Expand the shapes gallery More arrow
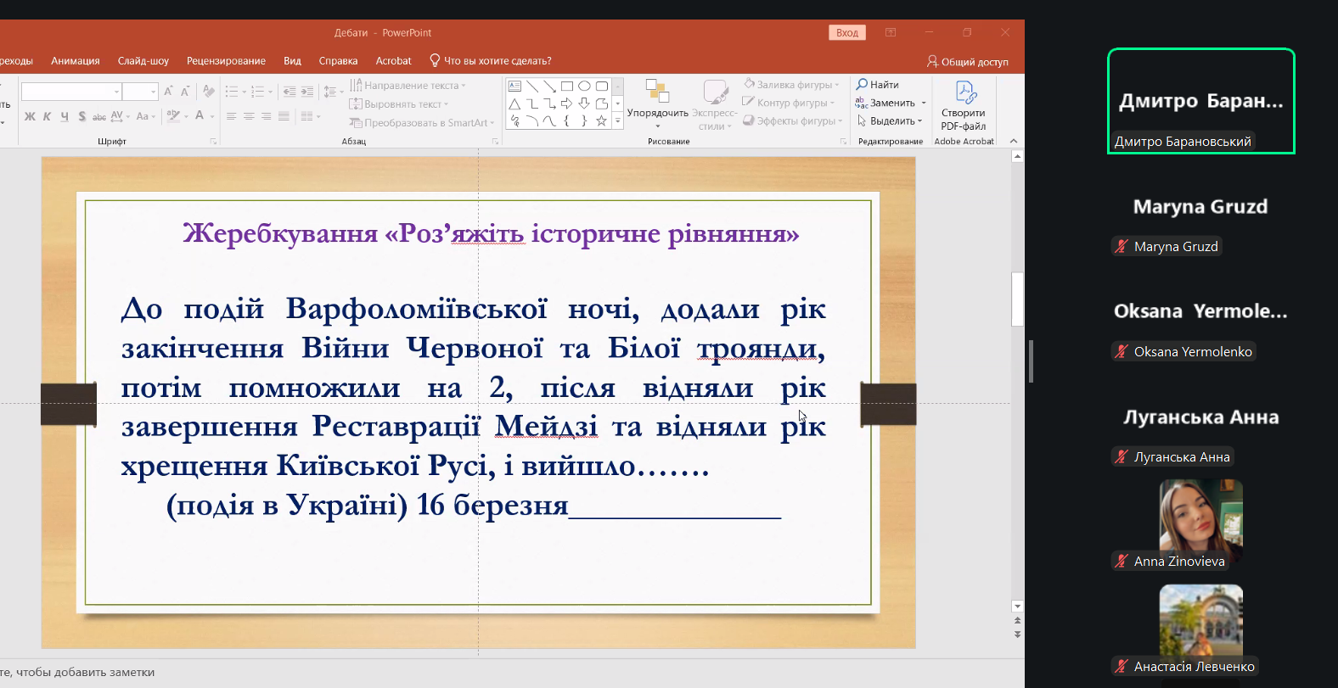Image resolution: width=1338 pixels, height=688 pixels. [618, 122]
